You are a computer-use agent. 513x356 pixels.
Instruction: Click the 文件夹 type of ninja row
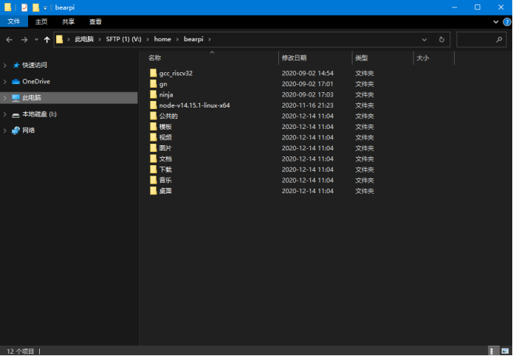coord(365,95)
